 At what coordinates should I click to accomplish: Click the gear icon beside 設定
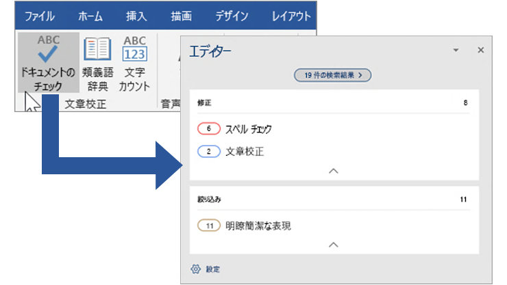pos(196,269)
